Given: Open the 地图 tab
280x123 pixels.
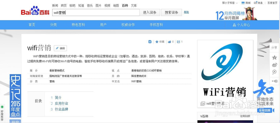Looking at the screenshot, I should pos(116,6).
